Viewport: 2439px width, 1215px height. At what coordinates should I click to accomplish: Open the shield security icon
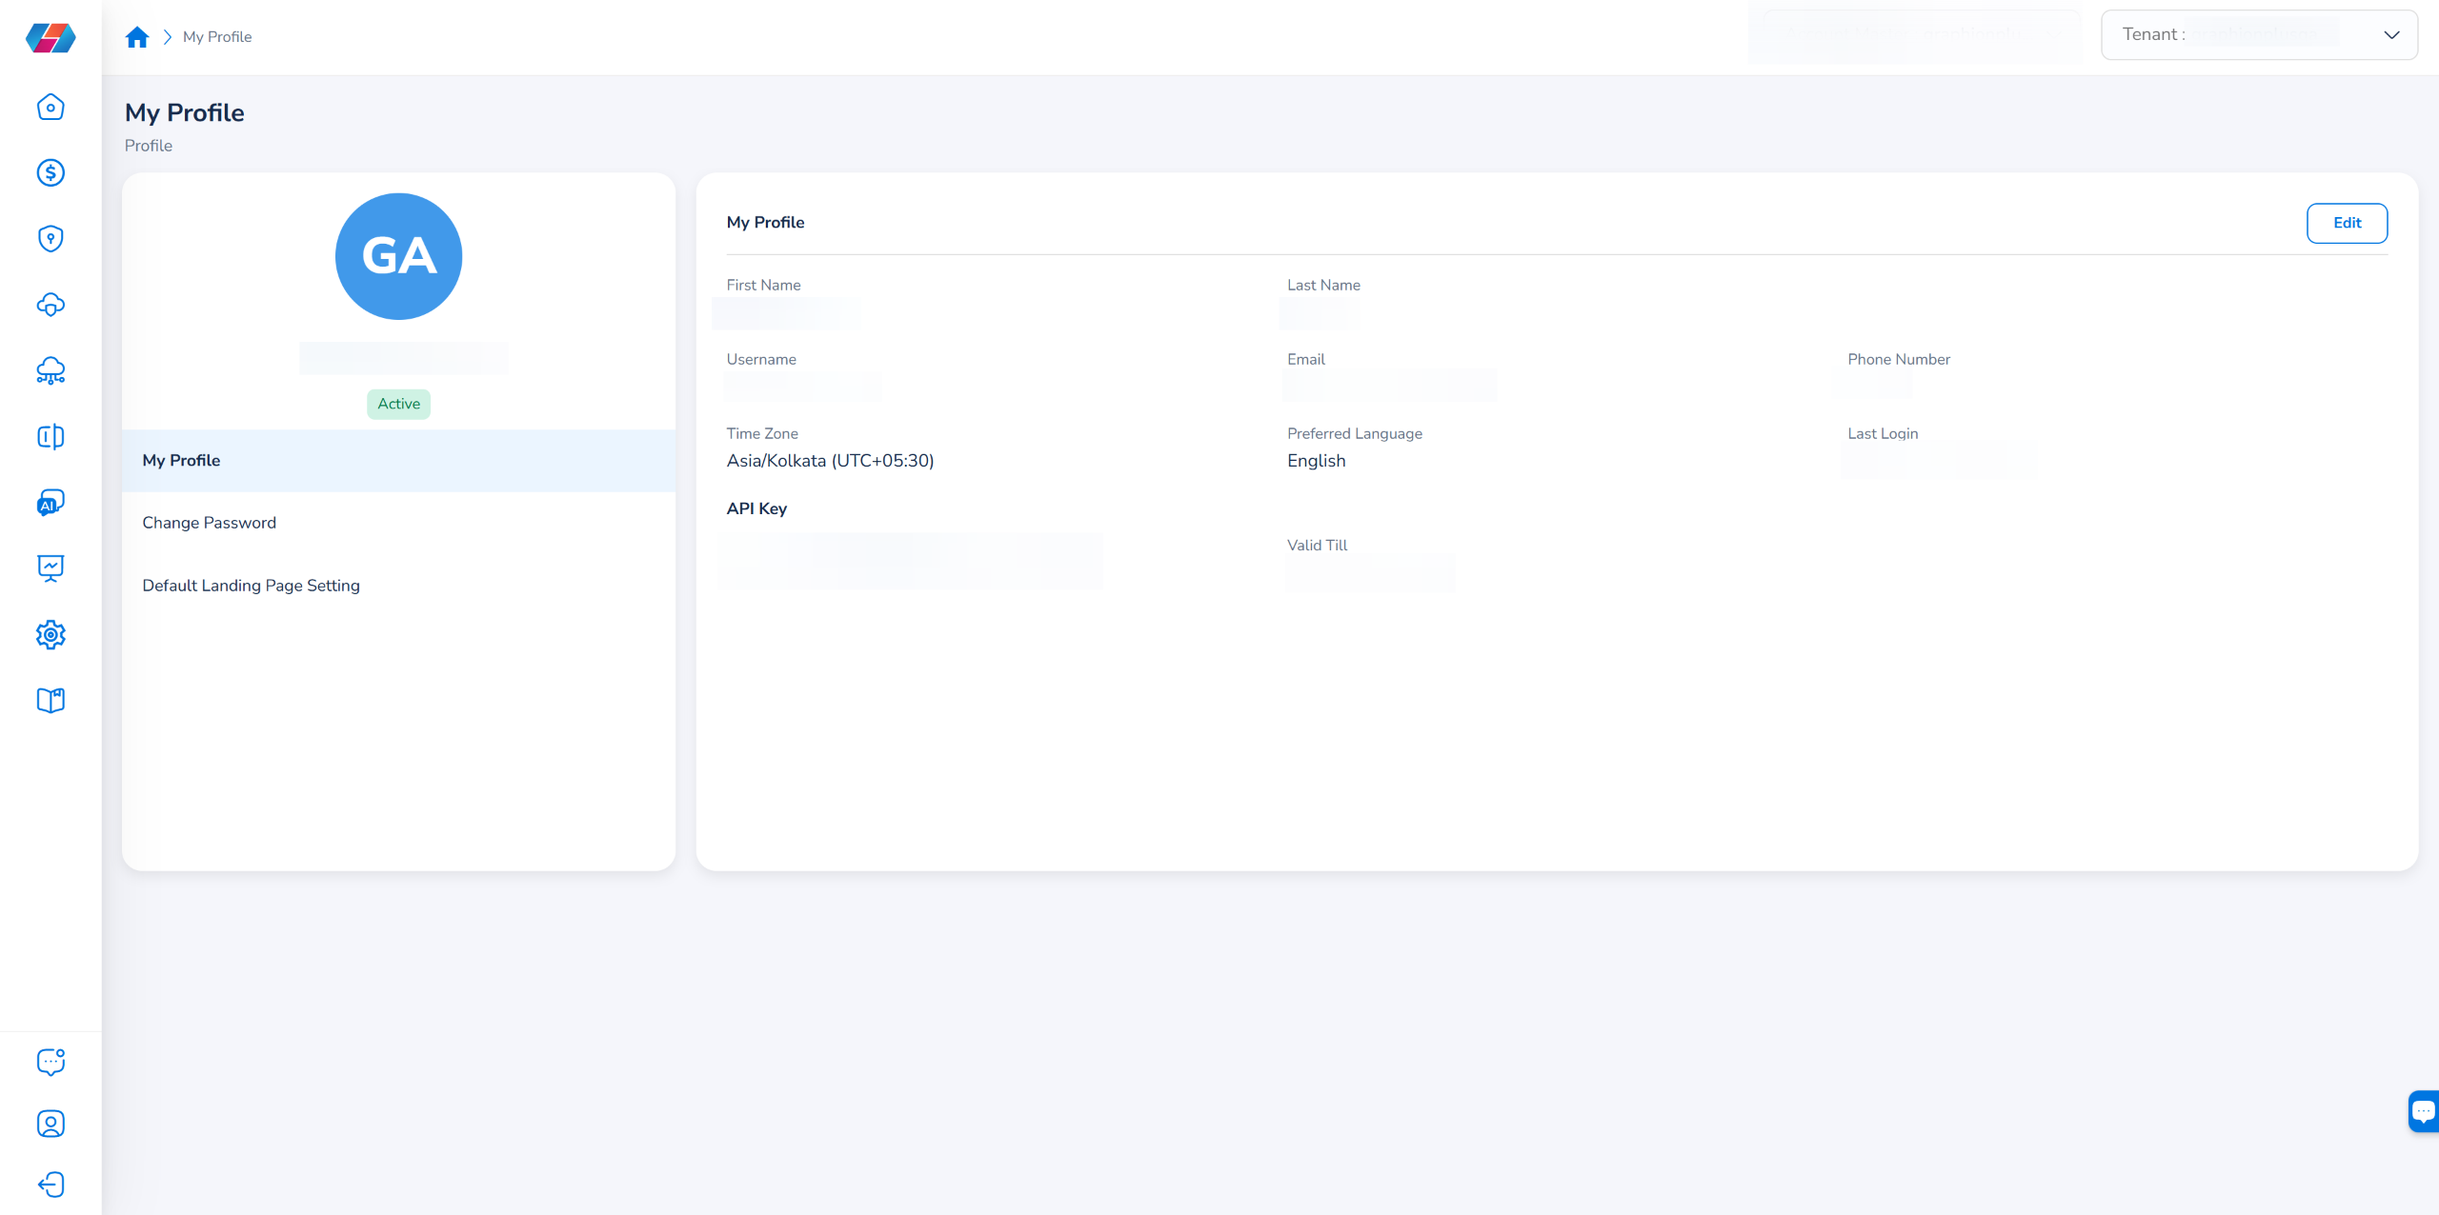click(50, 238)
